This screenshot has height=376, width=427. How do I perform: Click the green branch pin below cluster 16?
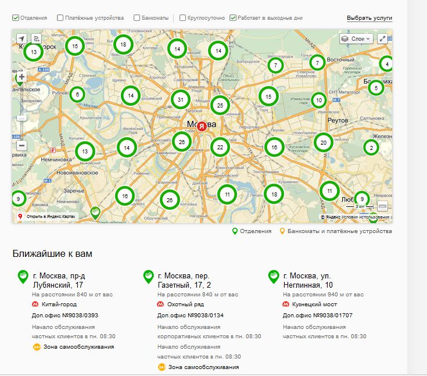pos(95,213)
